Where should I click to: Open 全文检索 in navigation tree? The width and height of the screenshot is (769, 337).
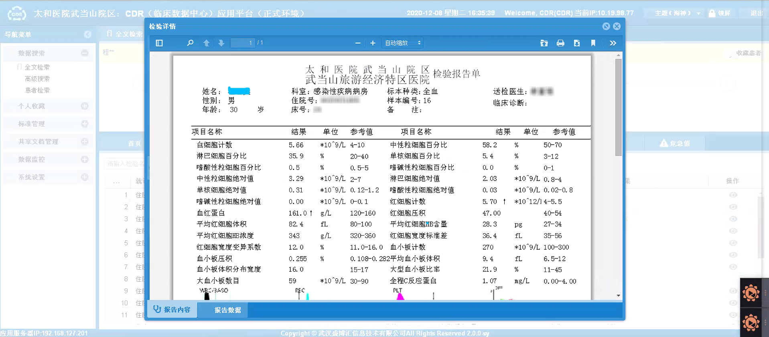pos(37,67)
